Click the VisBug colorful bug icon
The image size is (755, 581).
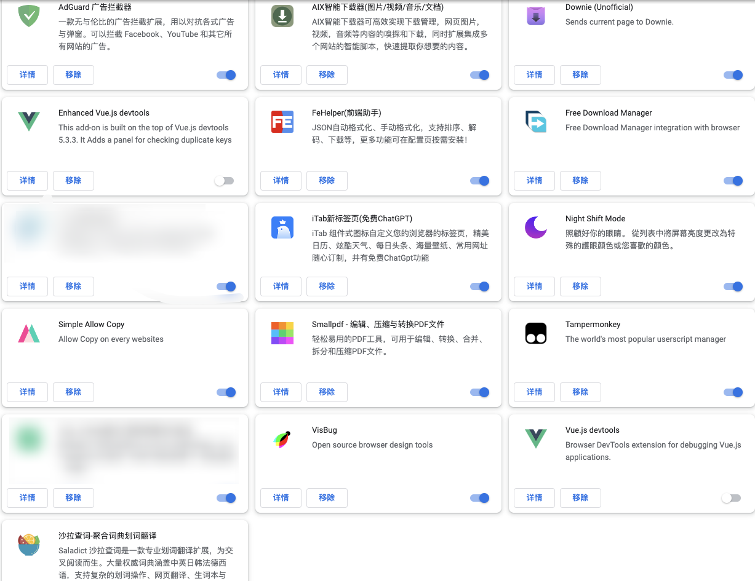282,439
